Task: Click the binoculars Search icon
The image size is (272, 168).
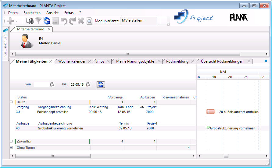Action: pyautogui.click(x=30, y=21)
